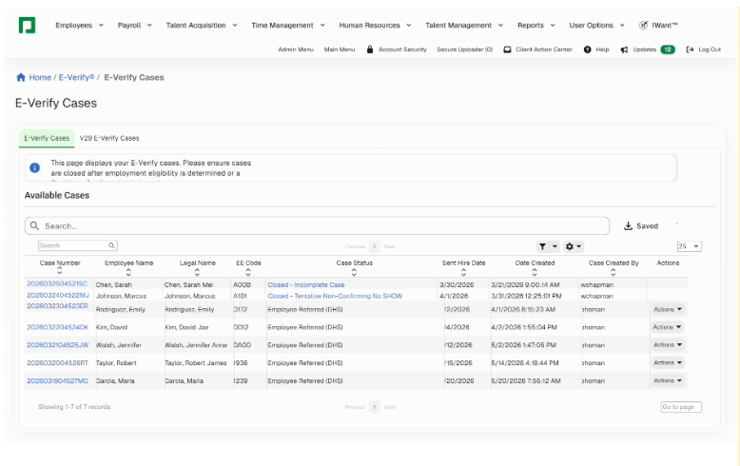Click the download icon next to Saved
The image size is (740, 466).
pos(628,226)
